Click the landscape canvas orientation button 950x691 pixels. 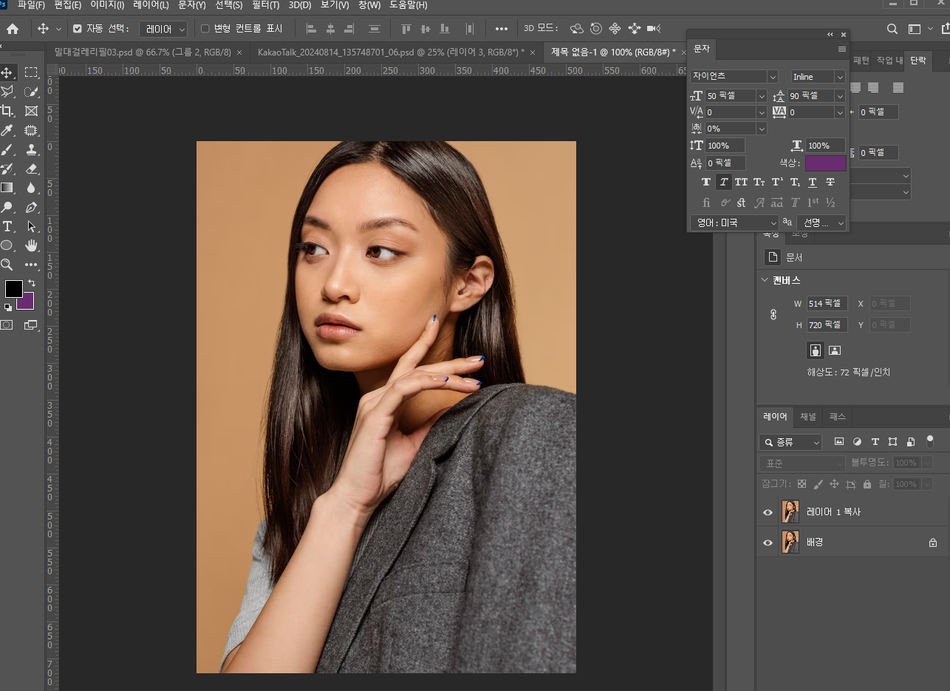click(835, 350)
